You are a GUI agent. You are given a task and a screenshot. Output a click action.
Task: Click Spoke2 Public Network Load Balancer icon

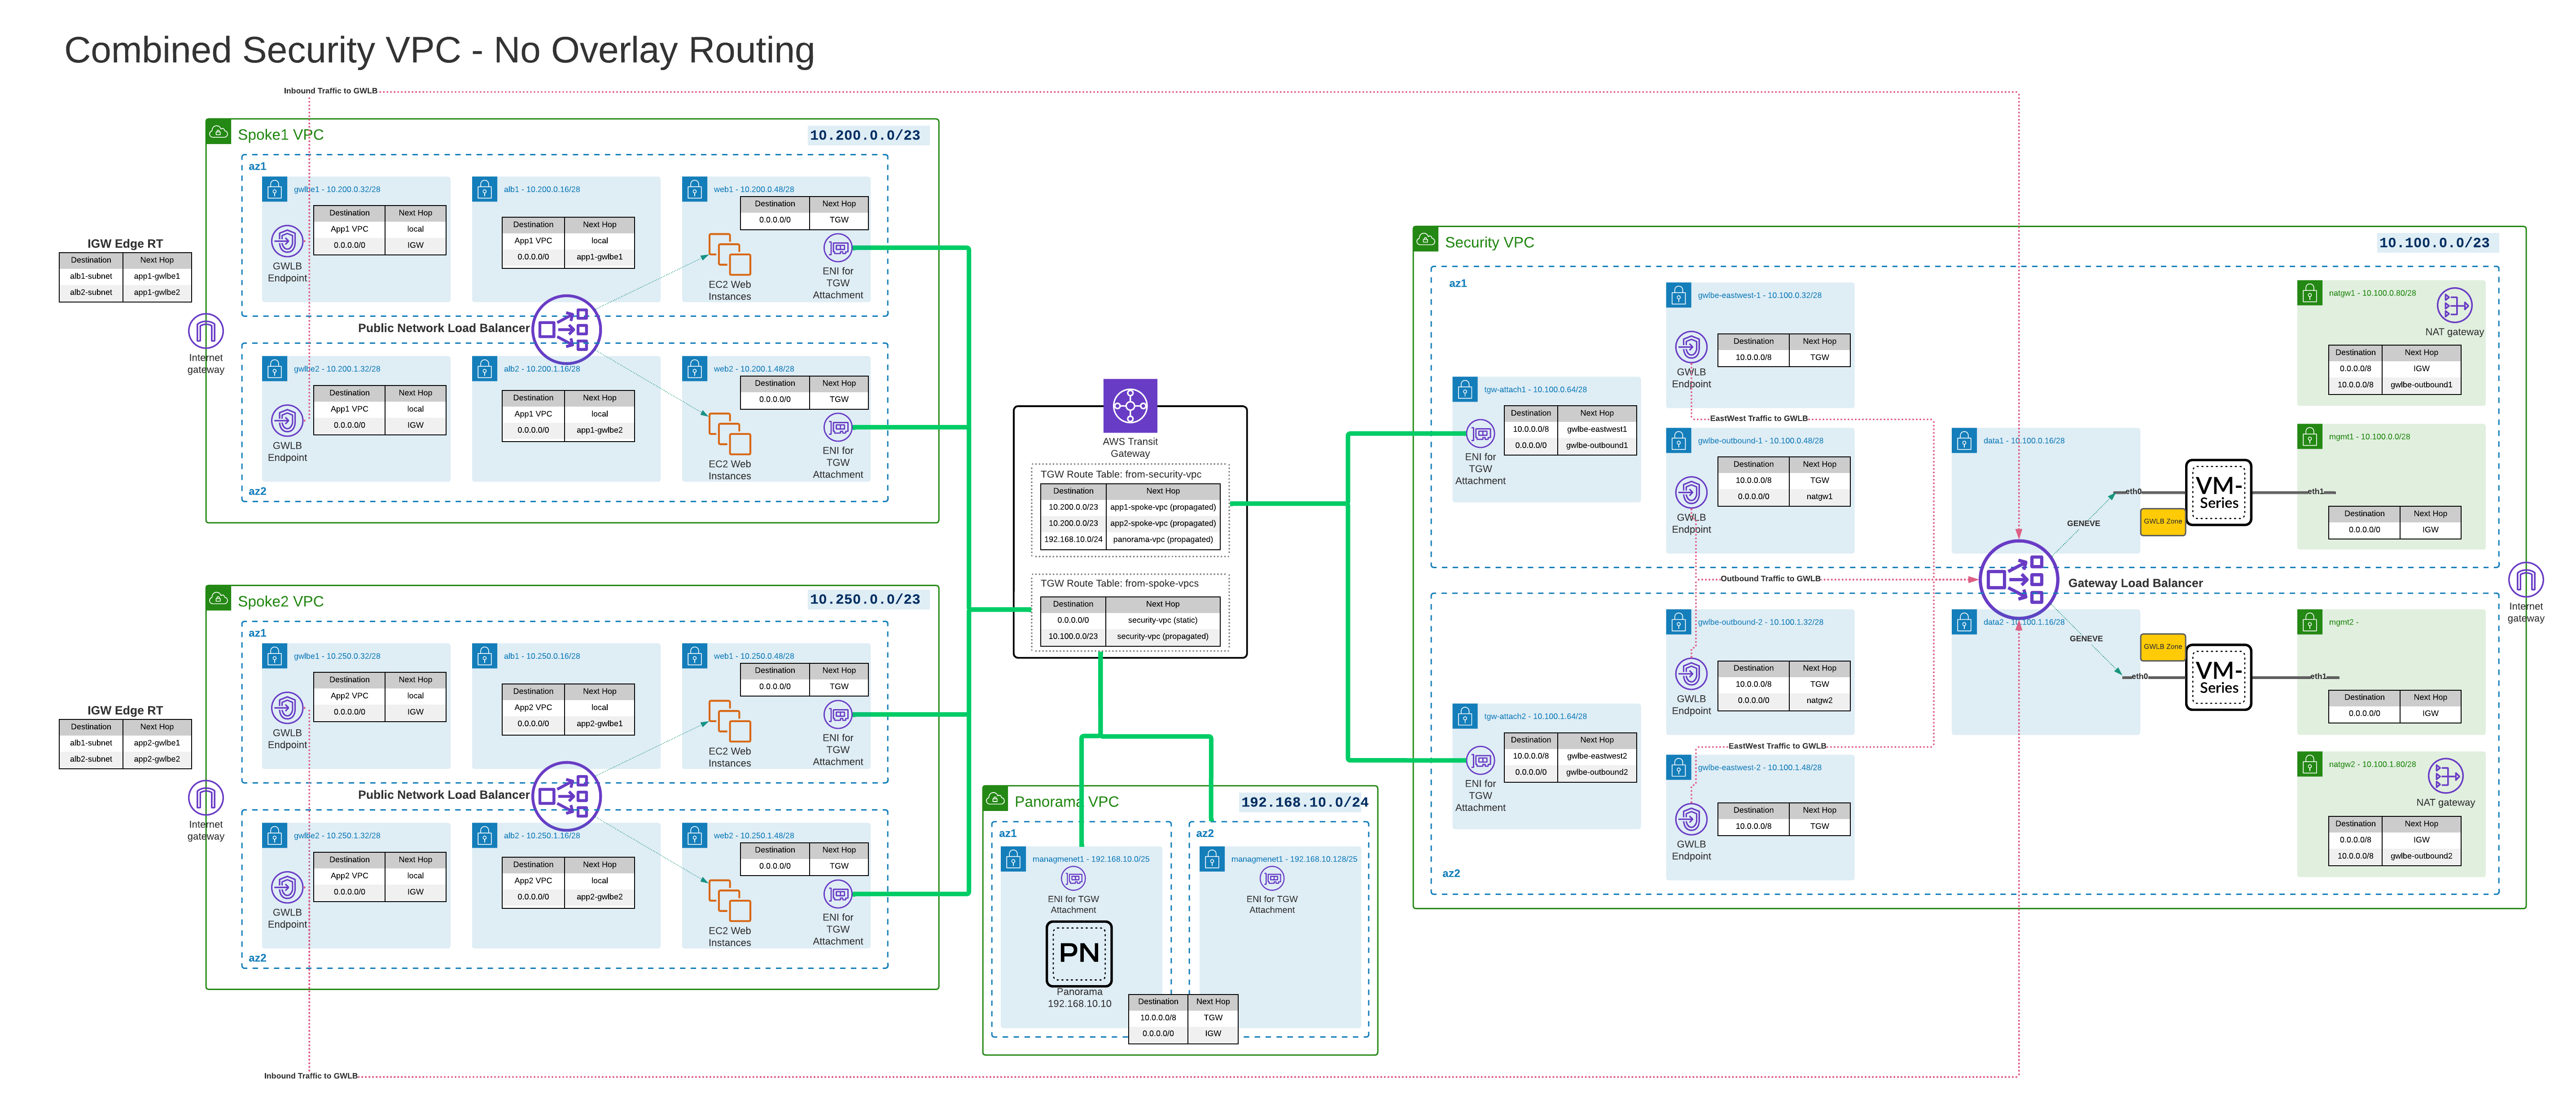click(x=566, y=796)
